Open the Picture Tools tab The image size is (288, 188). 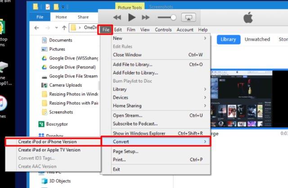(x=130, y=7)
